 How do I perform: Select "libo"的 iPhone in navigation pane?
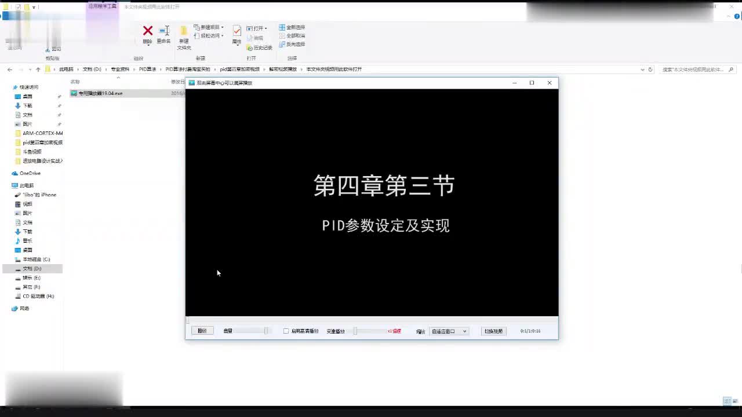click(35, 195)
